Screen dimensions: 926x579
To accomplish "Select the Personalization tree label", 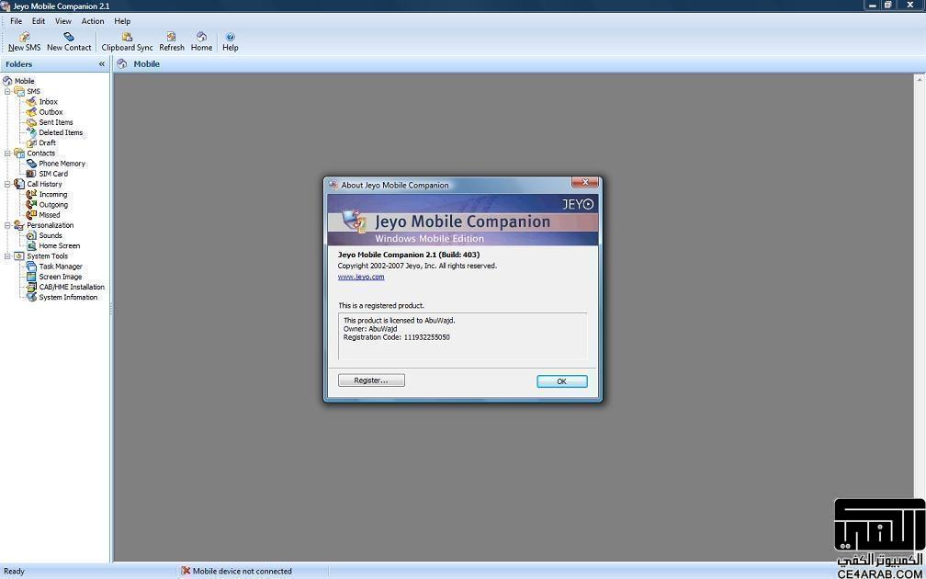I will [51, 226].
